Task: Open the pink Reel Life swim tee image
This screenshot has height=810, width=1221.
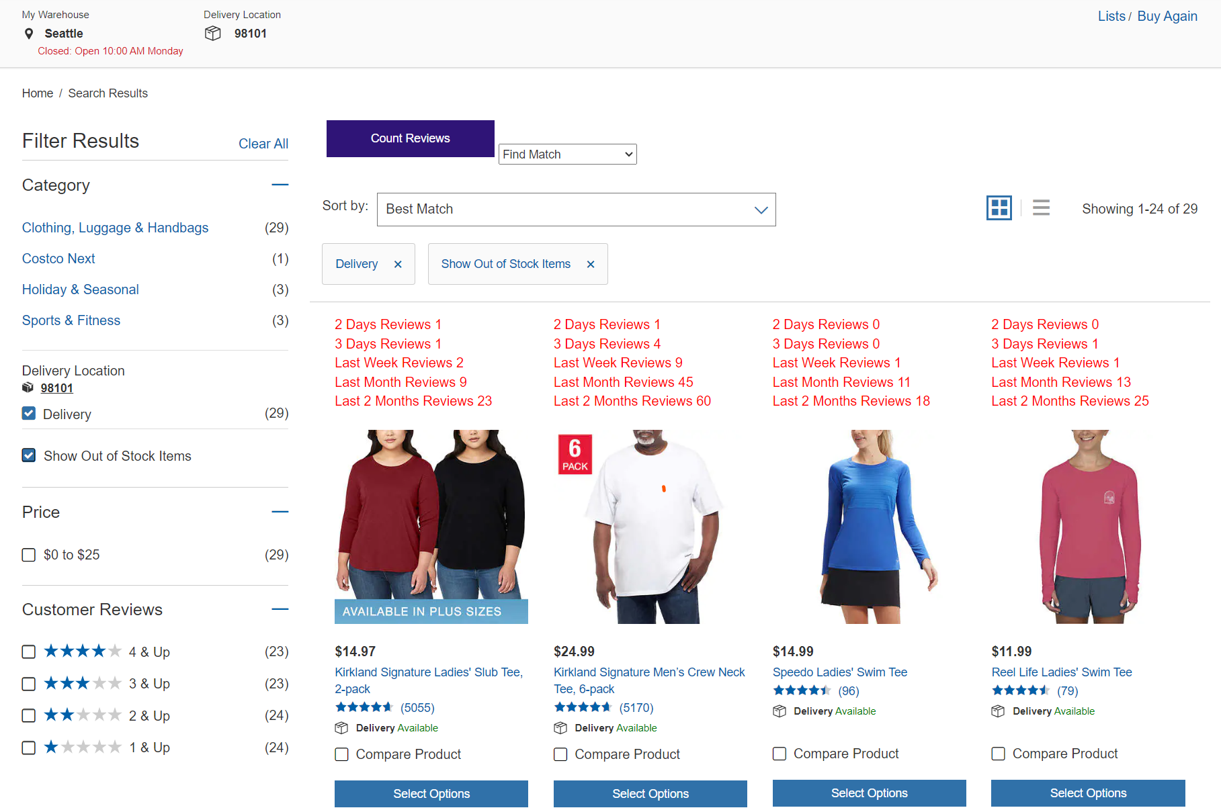Action: pos(1089,527)
